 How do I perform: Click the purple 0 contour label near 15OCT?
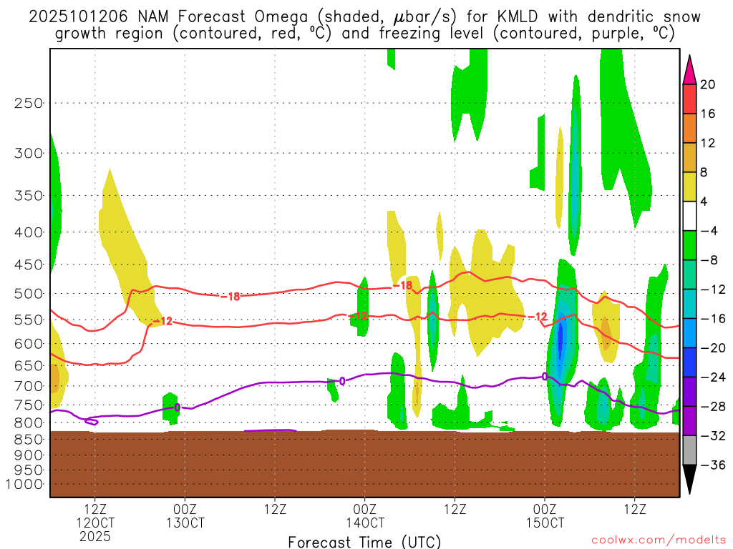pos(545,376)
